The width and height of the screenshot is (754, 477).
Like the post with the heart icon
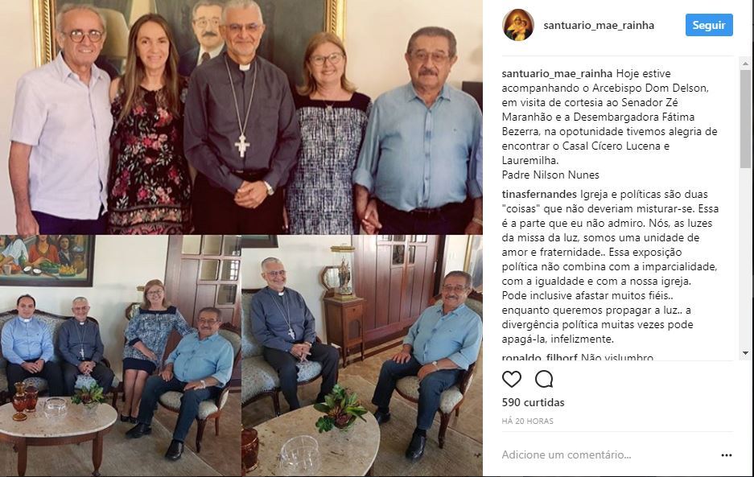coord(511,380)
